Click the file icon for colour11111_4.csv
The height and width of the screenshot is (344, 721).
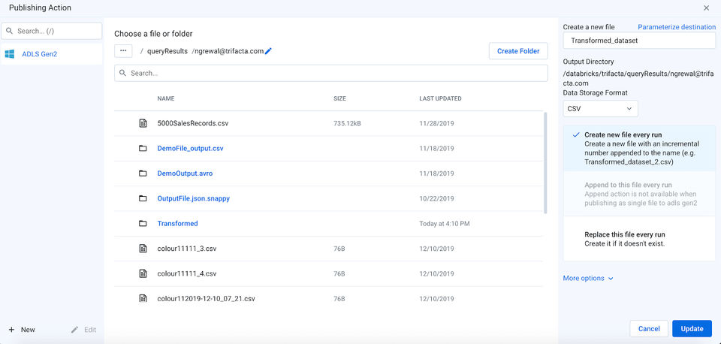(x=143, y=273)
